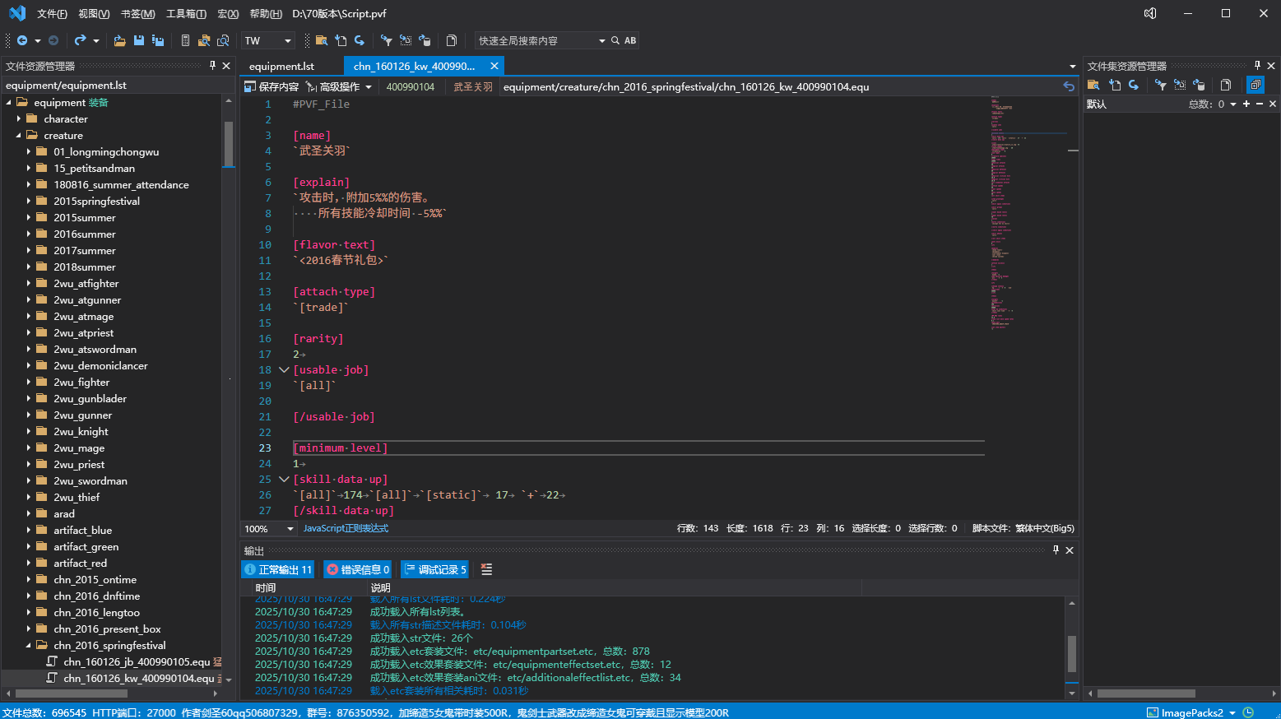
Task: Click the plus icon next to 总数
Action: click(x=1246, y=104)
